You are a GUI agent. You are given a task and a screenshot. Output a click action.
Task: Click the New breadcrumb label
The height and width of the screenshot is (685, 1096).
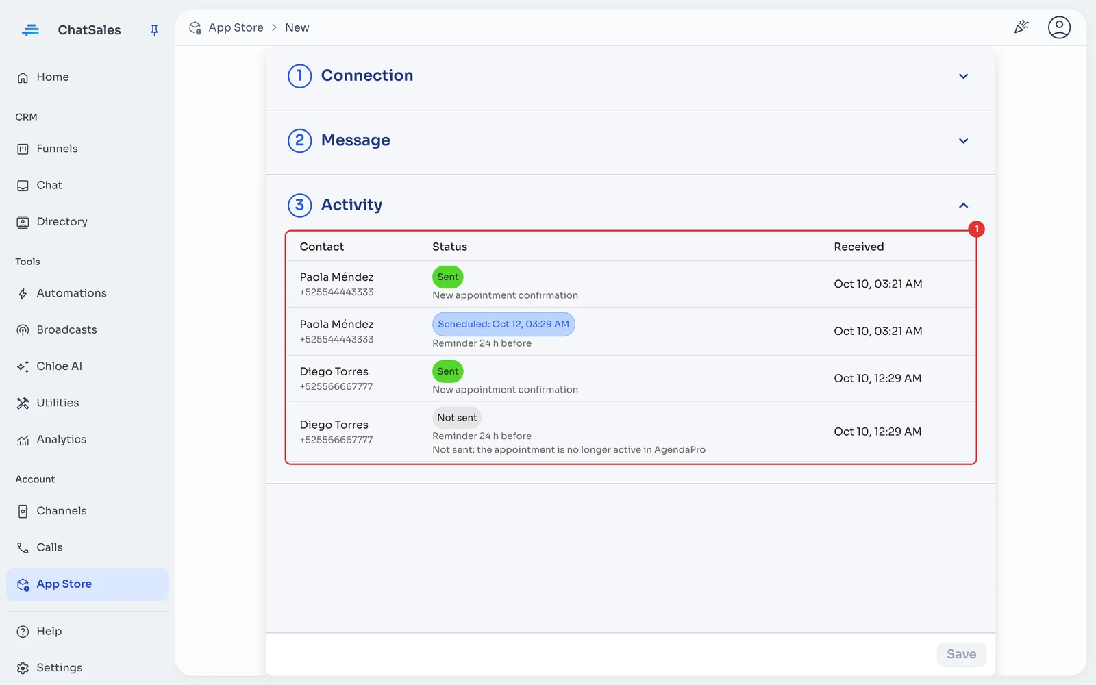(x=297, y=27)
